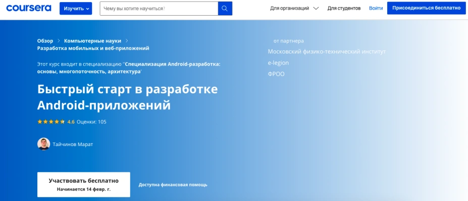Click Присоединиться бесплатно button

426,8
